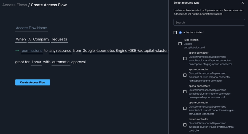Change the 1 hour grant duration
The image size is (248, 134).
pos(36,62)
